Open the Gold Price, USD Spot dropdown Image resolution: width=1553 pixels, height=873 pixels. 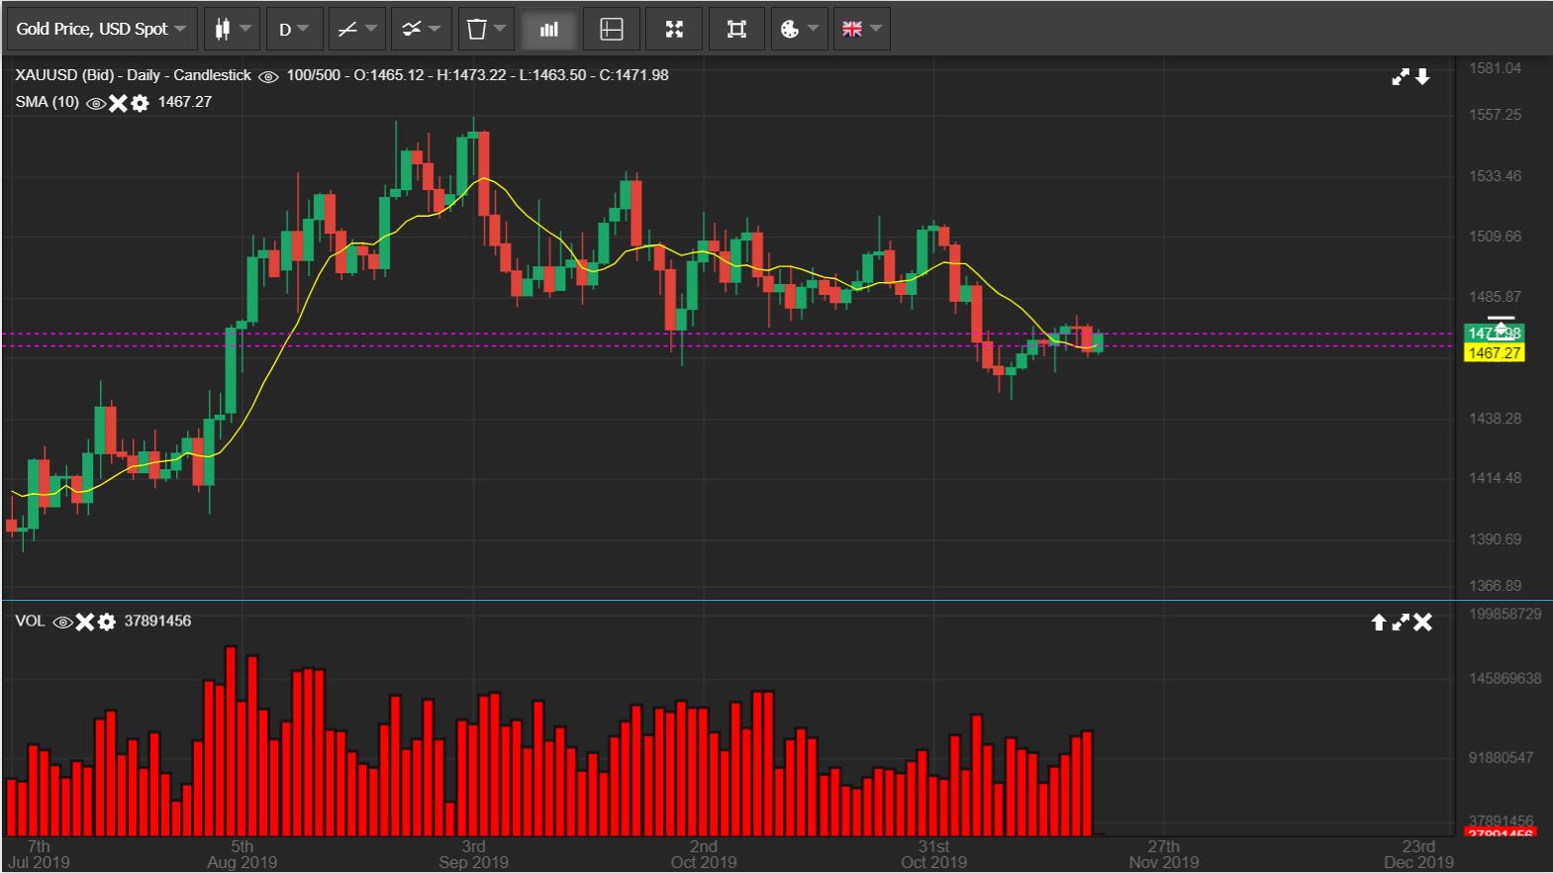tap(101, 30)
